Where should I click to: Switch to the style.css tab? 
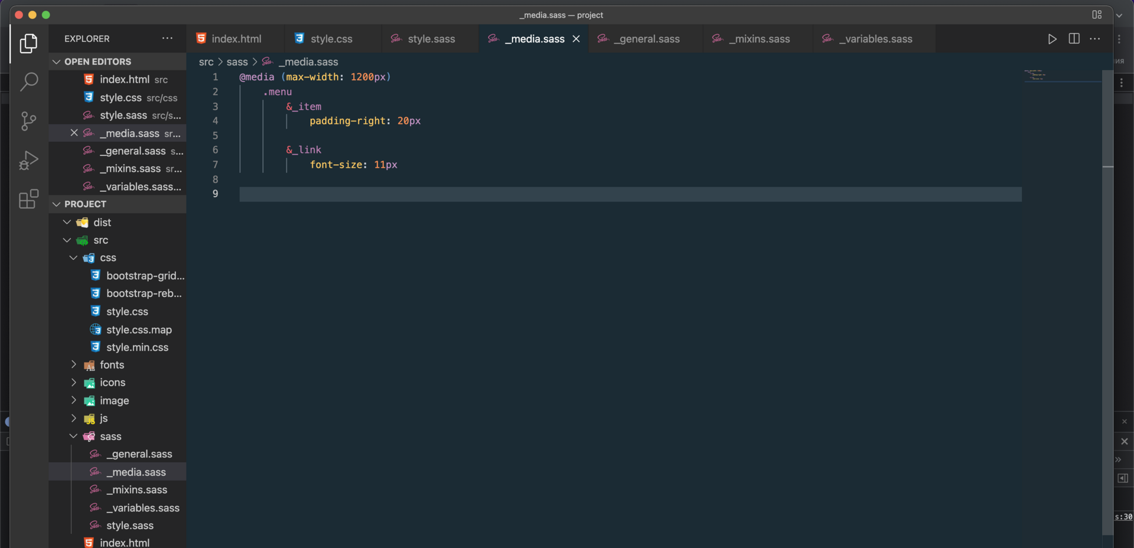[333, 39]
